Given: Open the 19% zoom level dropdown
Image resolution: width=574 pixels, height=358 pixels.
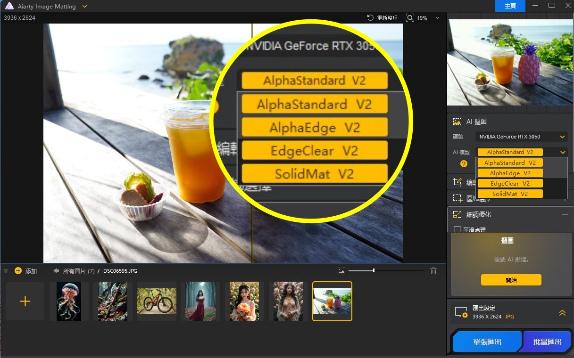Looking at the screenshot, I should (437, 18).
